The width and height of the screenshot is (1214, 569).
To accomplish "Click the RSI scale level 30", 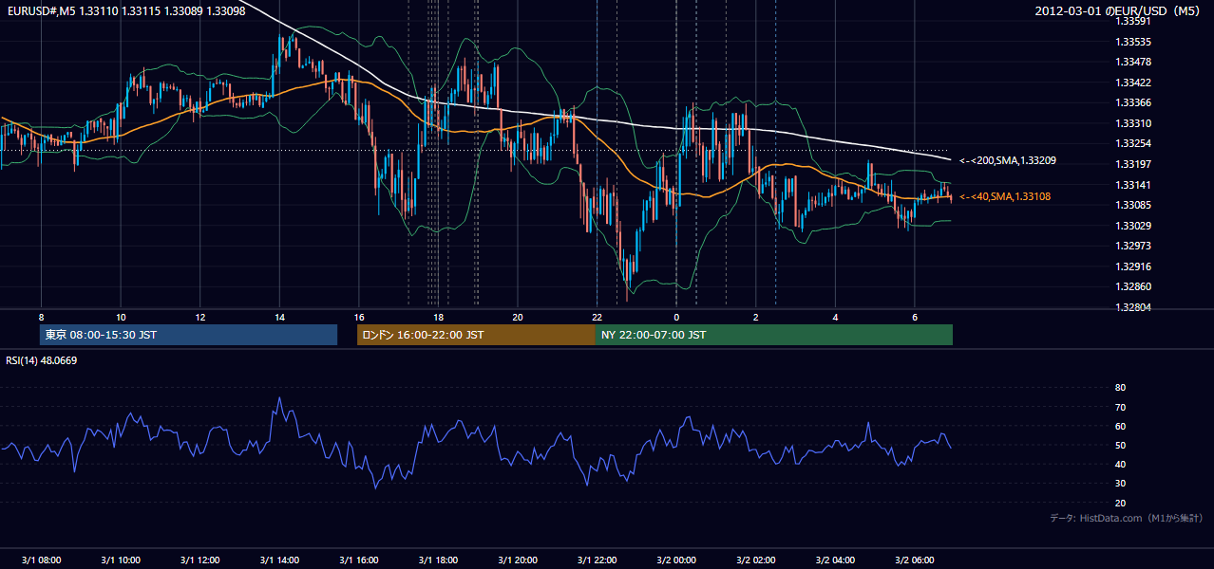I will (x=1121, y=484).
